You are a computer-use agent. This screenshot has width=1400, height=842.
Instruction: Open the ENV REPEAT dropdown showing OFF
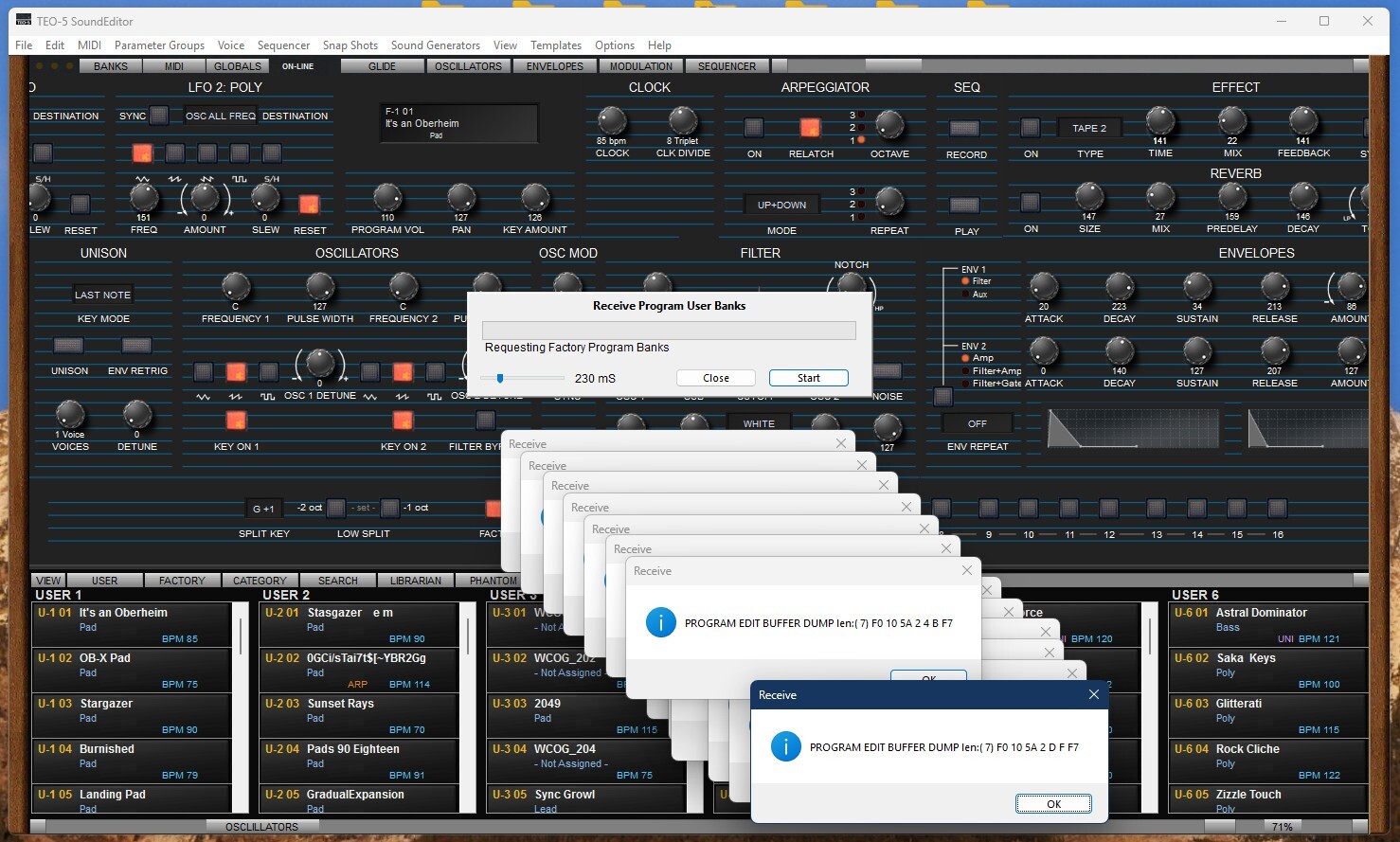(x=978, y=423)
